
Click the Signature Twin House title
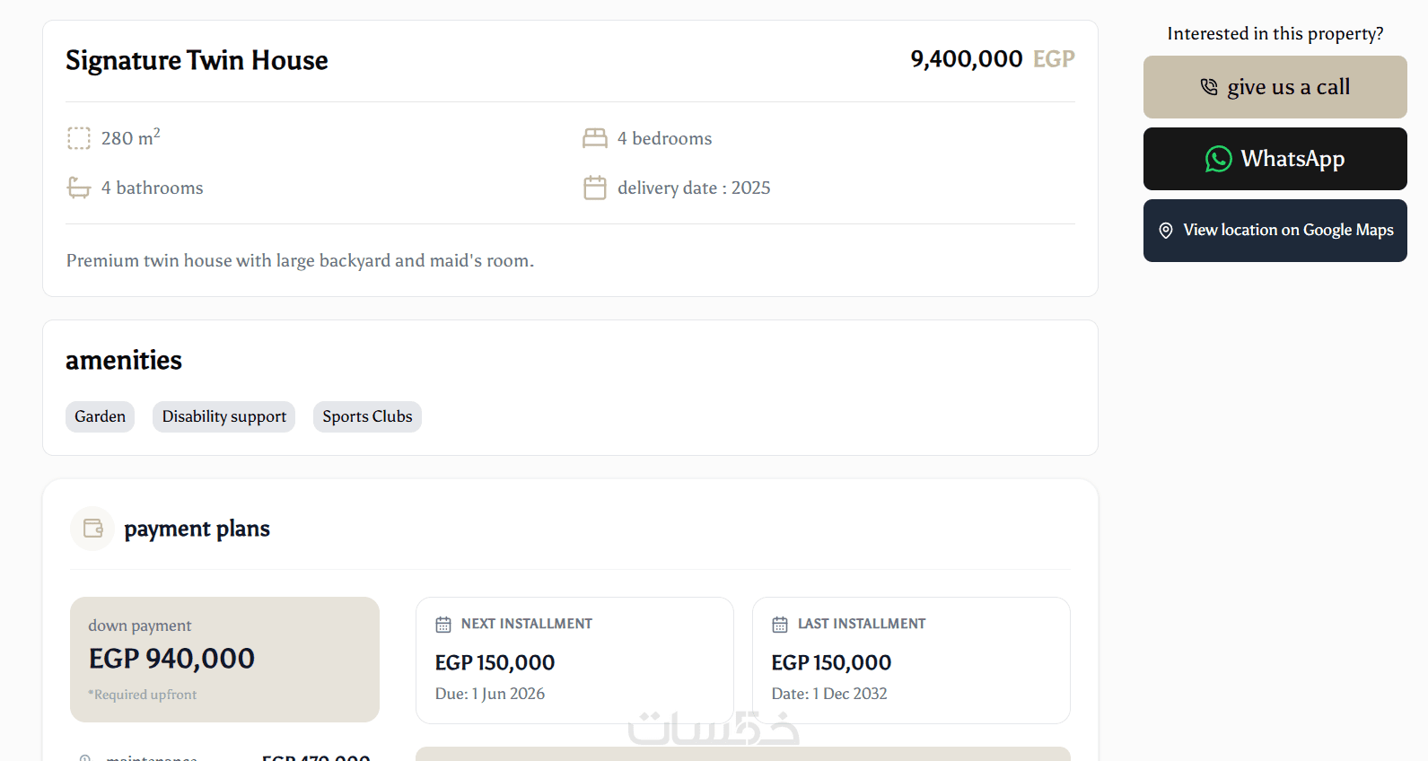tap(197, 60)
